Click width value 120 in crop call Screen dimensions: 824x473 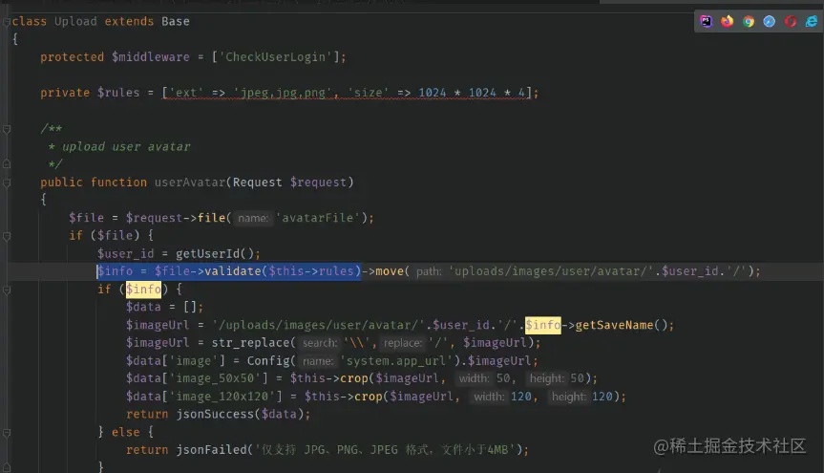(x=520, y=397)
